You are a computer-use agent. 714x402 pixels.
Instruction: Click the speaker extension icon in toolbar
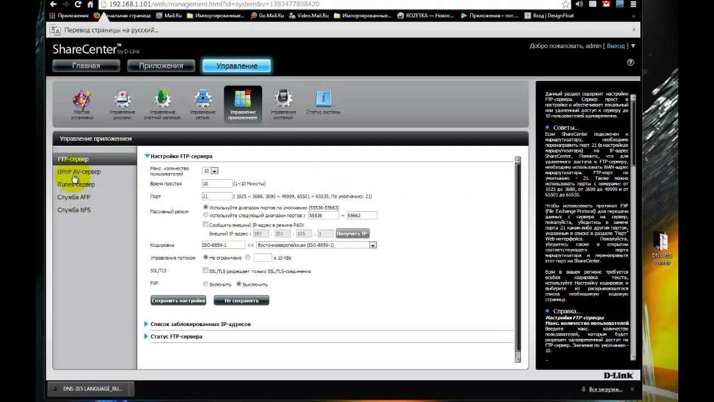(579, 4)
